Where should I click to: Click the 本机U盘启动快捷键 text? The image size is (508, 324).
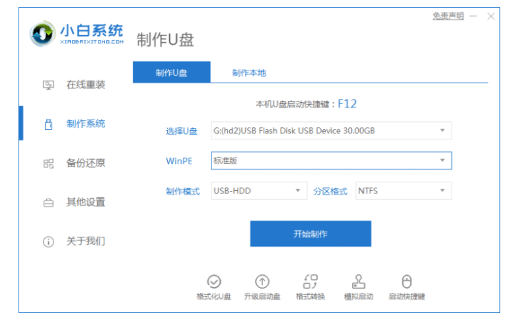pyautogui.click(x=292, y=104)
